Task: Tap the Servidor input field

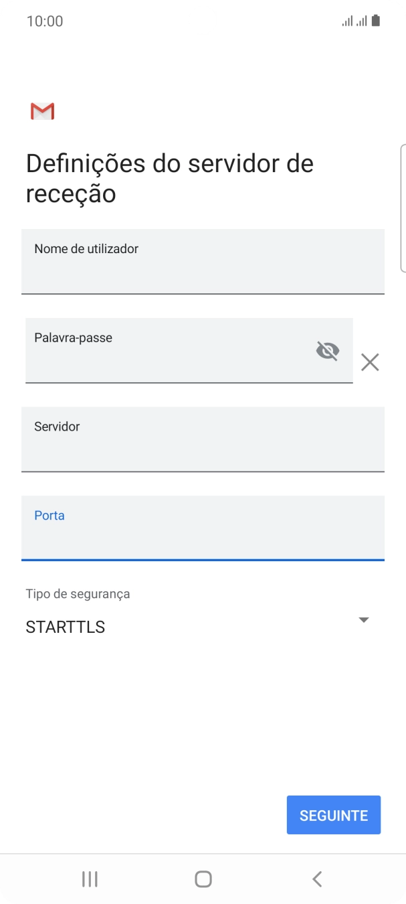Action: (x=203, y=439)
